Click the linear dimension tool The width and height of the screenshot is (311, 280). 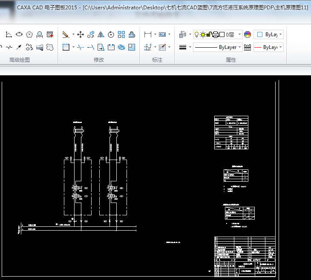(x=148, y=34)
